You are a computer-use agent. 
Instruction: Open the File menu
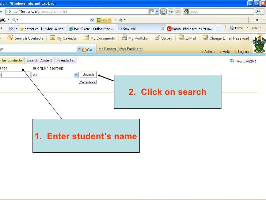[x=256, y=20]
